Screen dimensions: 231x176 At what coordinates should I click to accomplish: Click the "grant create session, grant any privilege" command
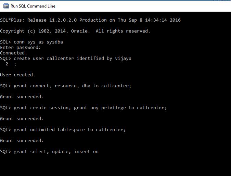pos(90,108)
